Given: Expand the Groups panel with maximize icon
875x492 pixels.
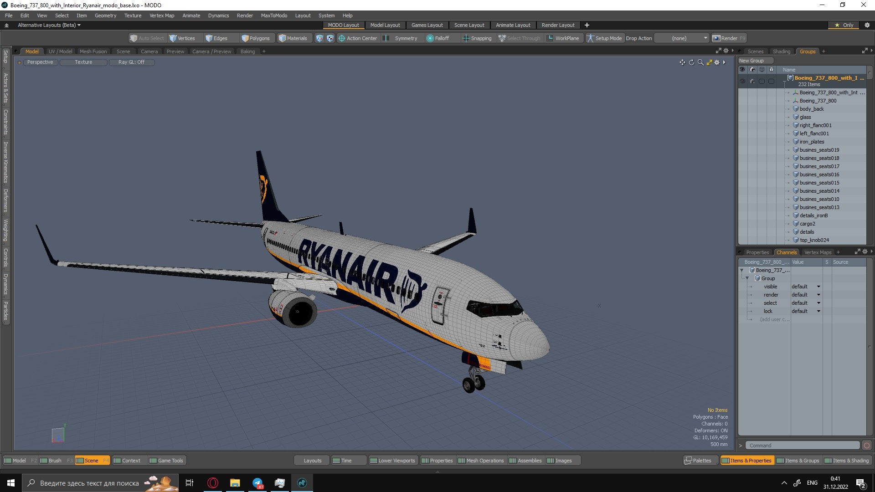Looking at the screenshot, I should coord(865,51).
